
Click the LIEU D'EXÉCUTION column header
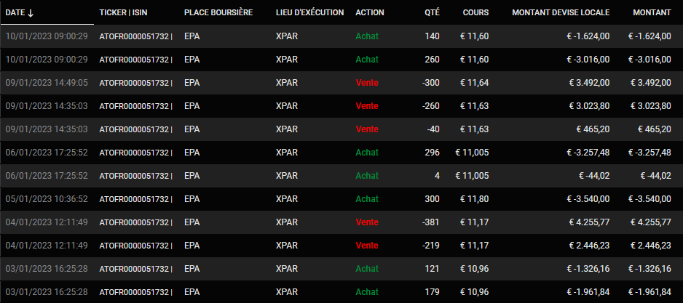coord(309,12)
